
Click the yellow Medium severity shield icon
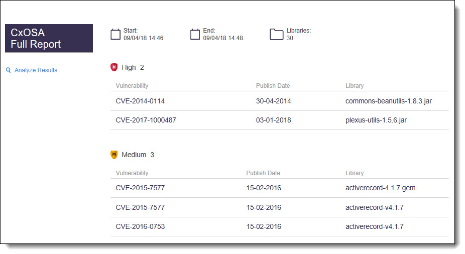114,155
